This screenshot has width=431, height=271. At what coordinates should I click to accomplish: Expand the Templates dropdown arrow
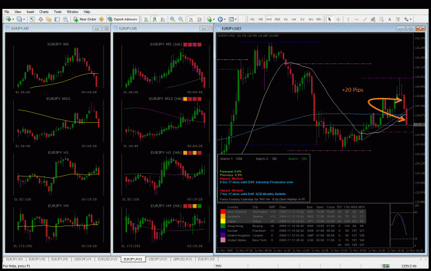(x=236, y=19)
